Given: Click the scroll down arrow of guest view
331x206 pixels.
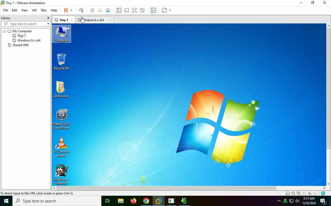Looking at the screenshot, I should tap(329, 184).
